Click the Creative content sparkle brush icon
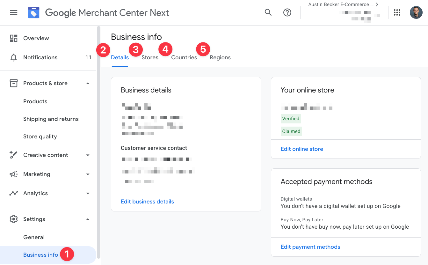This screenshot has width=428, height=265. (14, 155)
